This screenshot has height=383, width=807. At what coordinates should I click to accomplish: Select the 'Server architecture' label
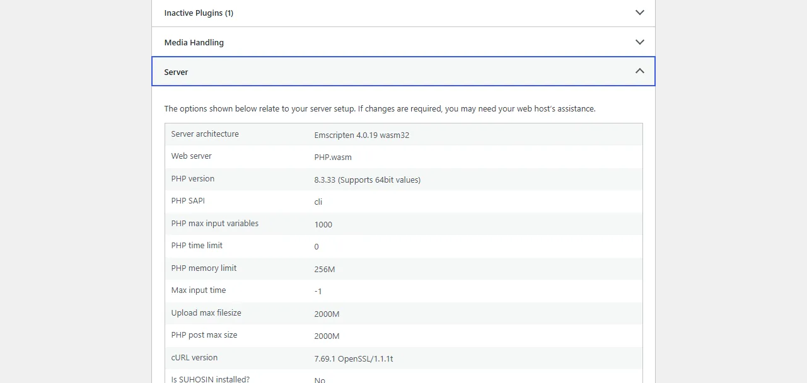[x=205, y=134]
